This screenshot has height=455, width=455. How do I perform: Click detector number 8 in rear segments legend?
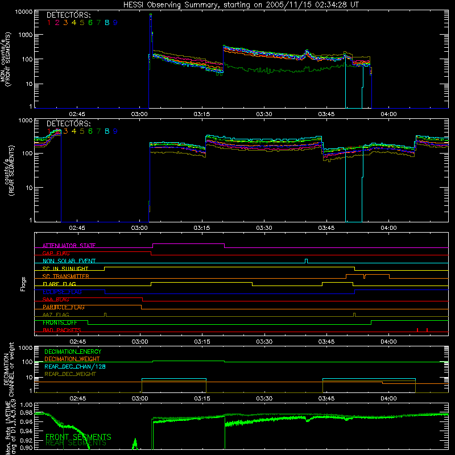[107, 131]
